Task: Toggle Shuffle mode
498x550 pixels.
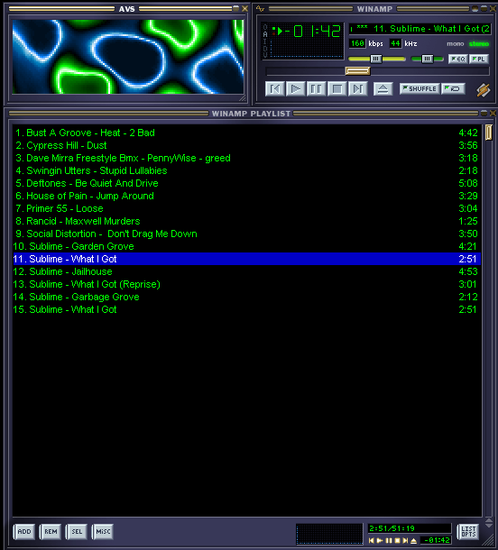Action: pyautogui.click(x=420, y=88)
